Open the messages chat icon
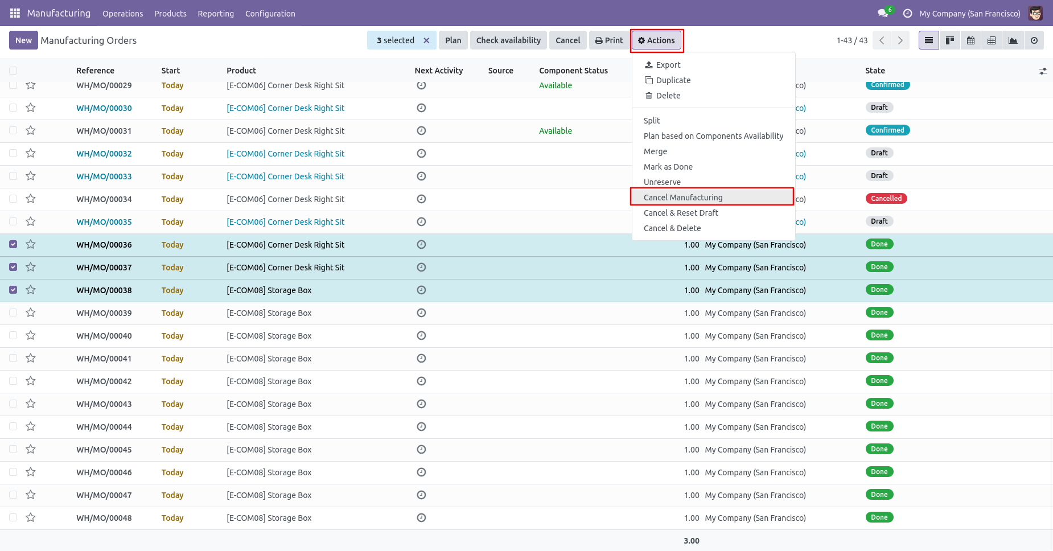The width and height of the screenshot is (1053, 551). [x=883, y=13]
